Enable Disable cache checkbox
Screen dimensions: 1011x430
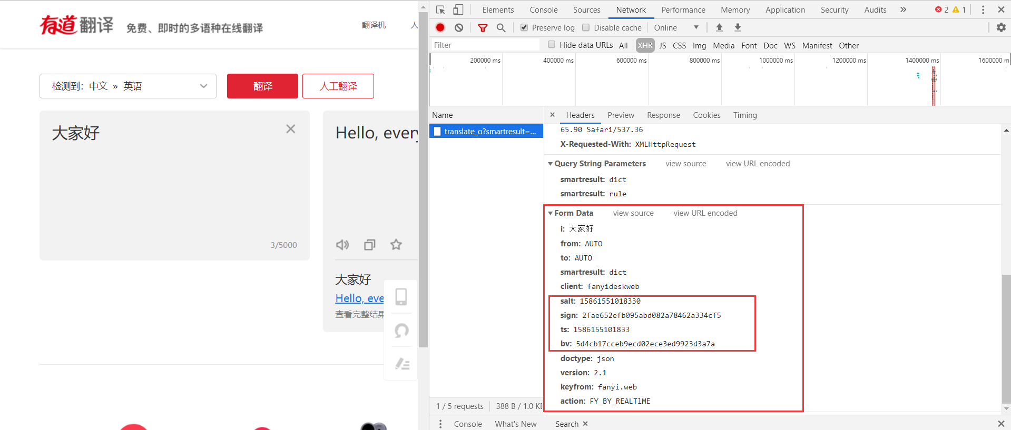[586, 27]
